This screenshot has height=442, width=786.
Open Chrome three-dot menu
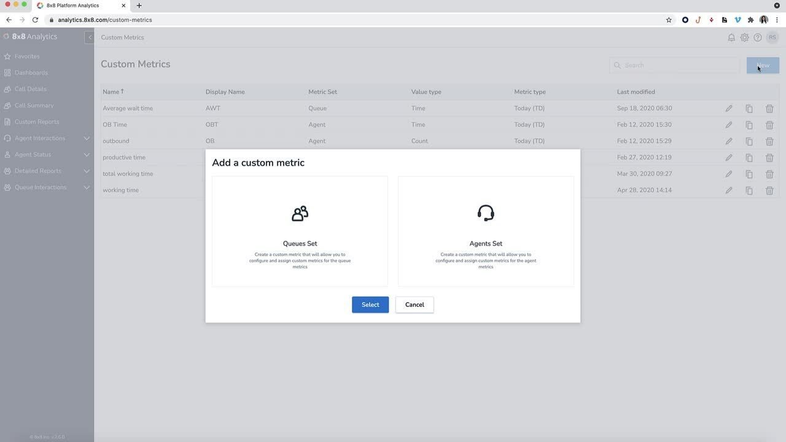point(777,20)
